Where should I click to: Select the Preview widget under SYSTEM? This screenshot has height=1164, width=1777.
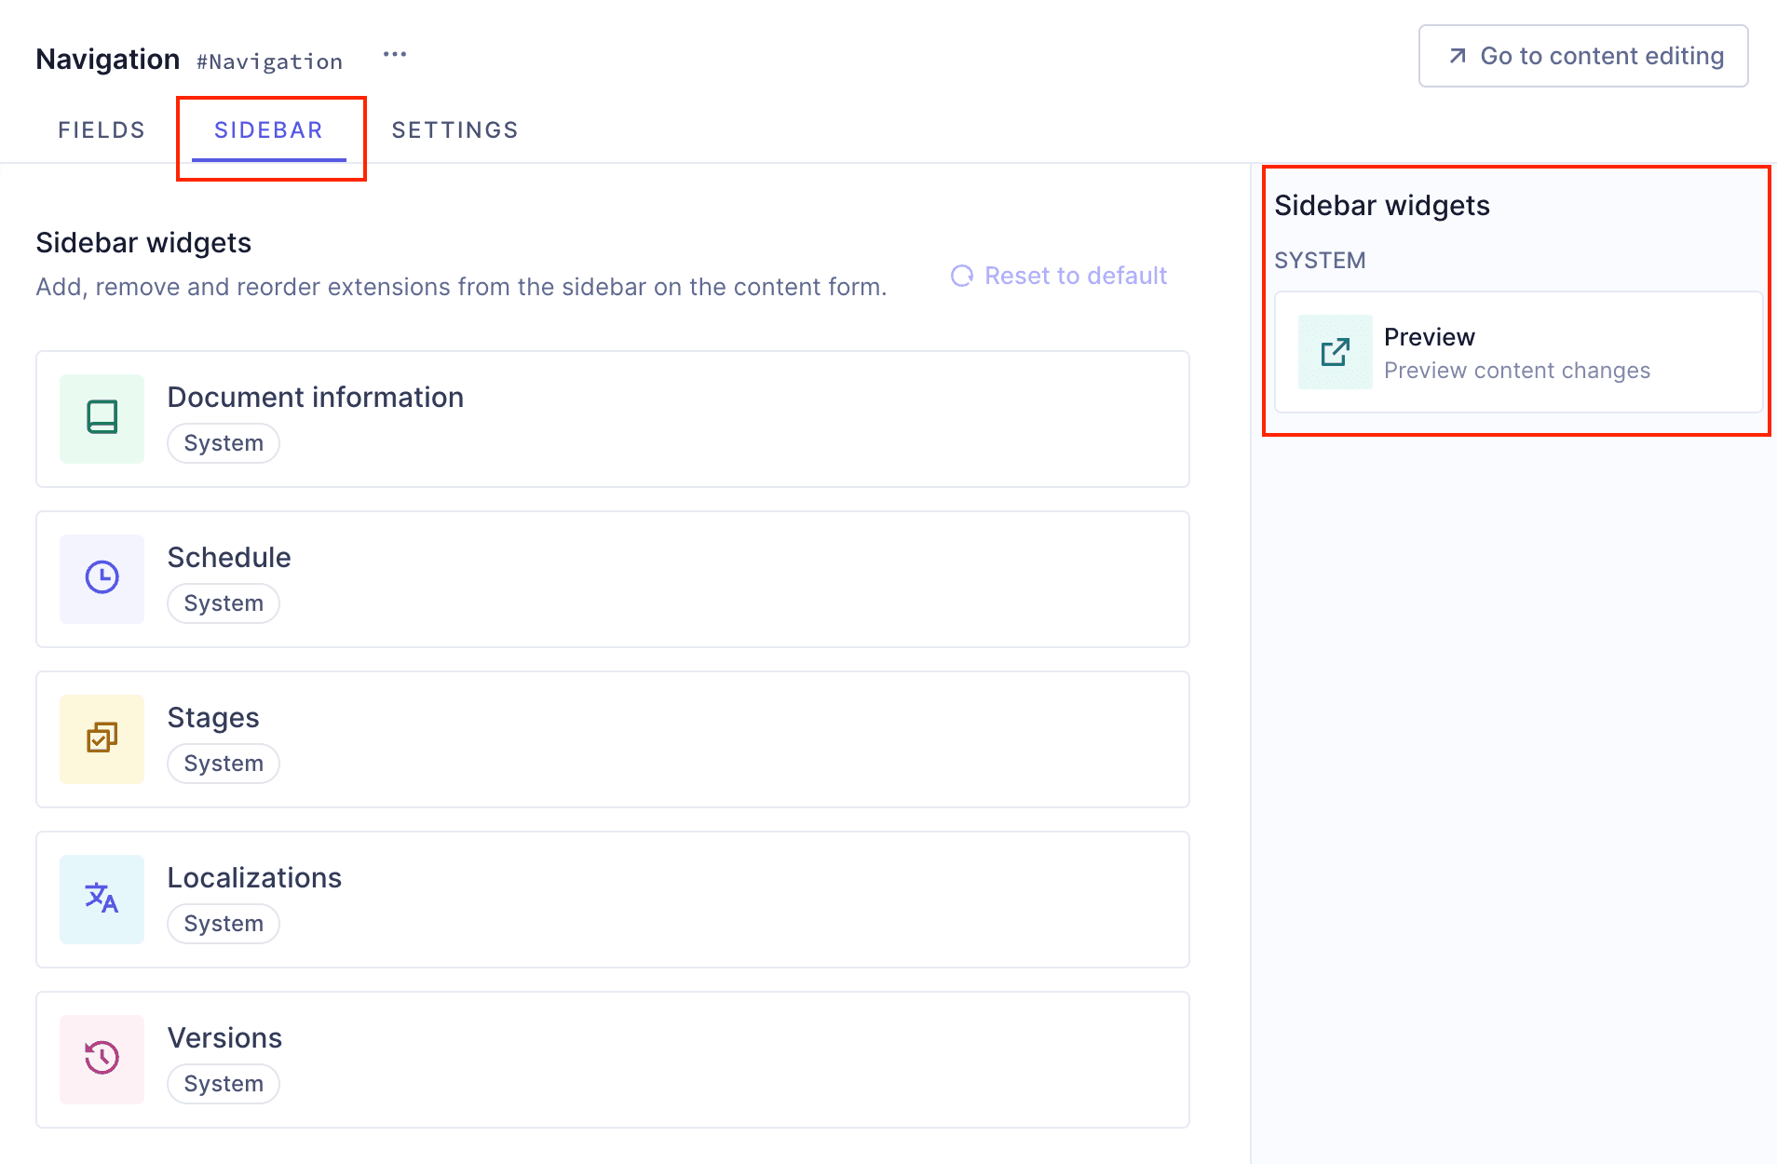click(x=1516, y=352)
